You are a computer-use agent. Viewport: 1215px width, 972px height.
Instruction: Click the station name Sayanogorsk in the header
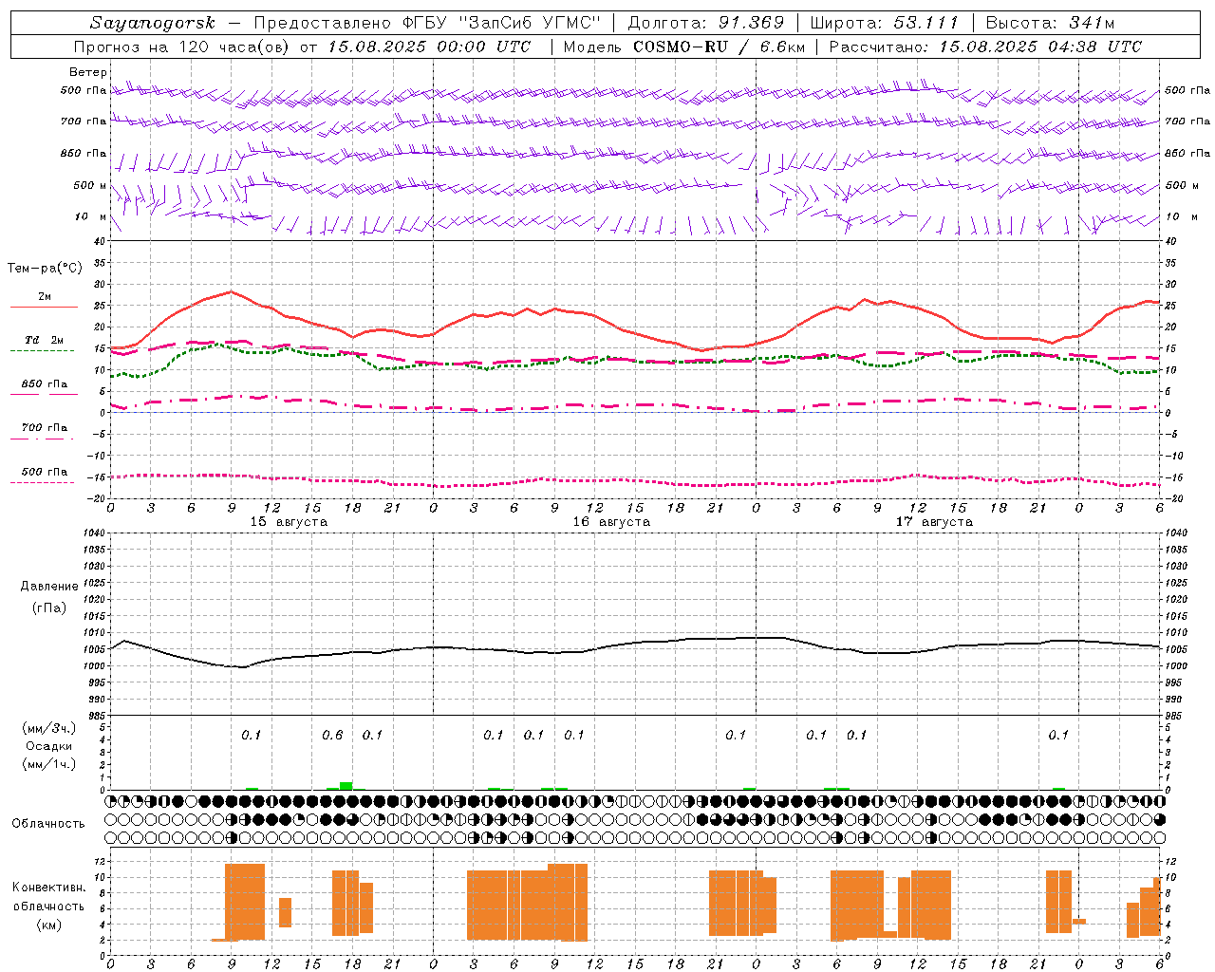153,24
